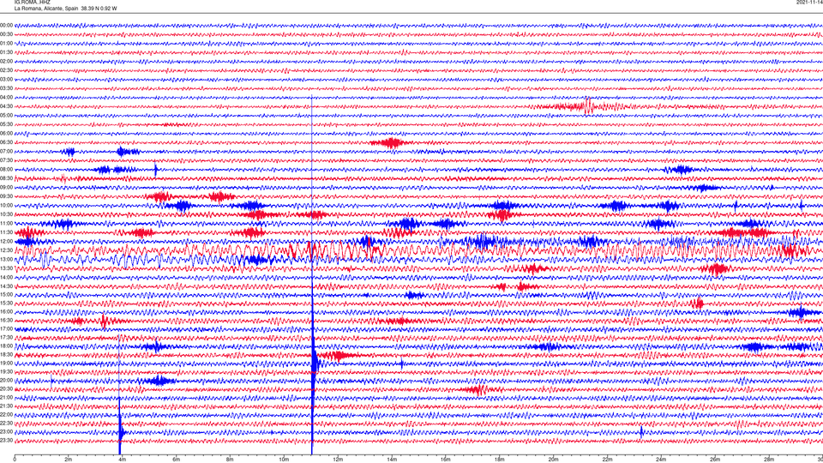Click the 13:00 trace time label
823x463 pixels.
(x=6, y=259)
